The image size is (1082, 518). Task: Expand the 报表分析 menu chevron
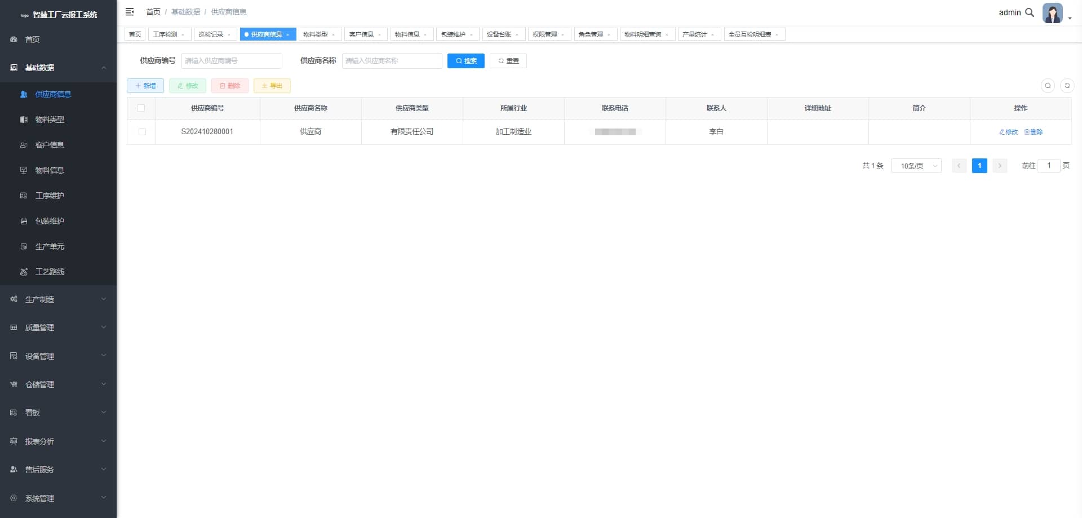pos(104,441)
